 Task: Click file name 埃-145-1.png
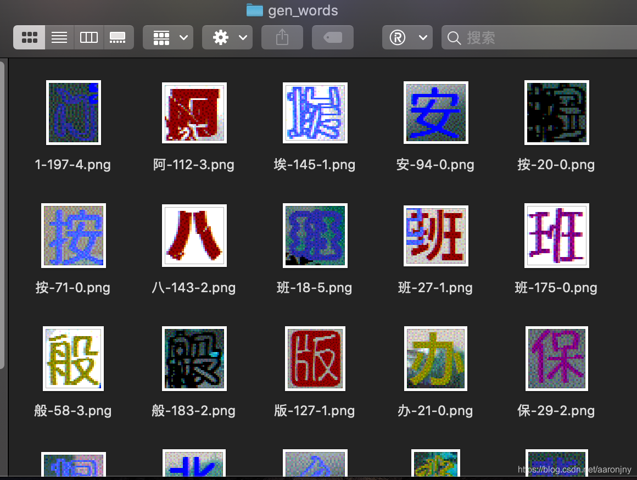[x=315, y=165]
